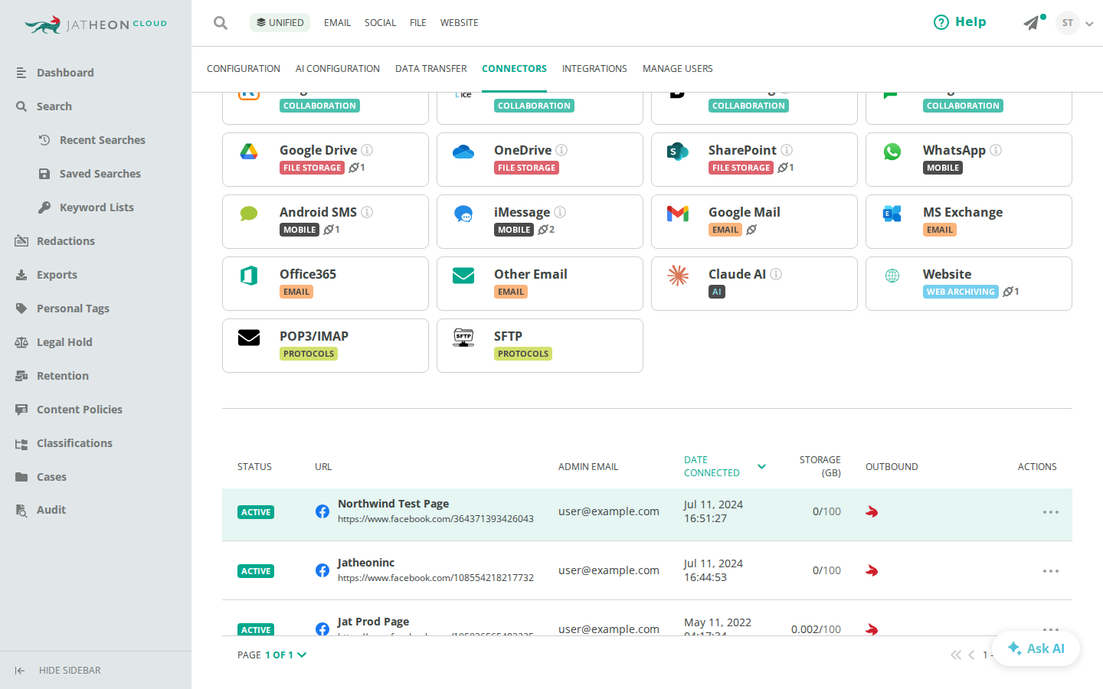Click the Help question mark icon
This screenshot has width=1103, height=689.
click(941, 22)
